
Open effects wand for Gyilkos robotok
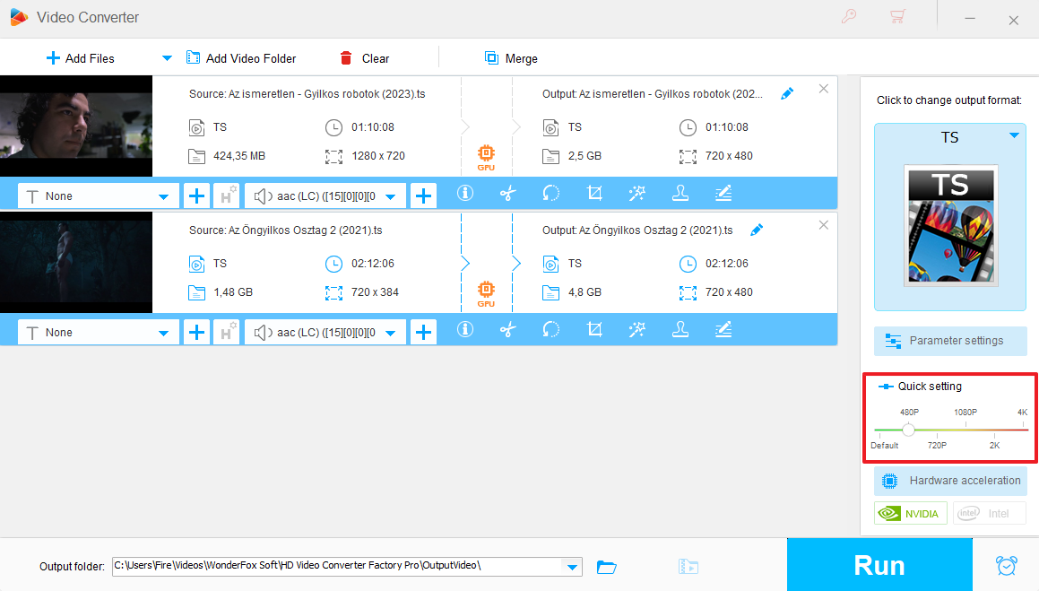(636, 194)
